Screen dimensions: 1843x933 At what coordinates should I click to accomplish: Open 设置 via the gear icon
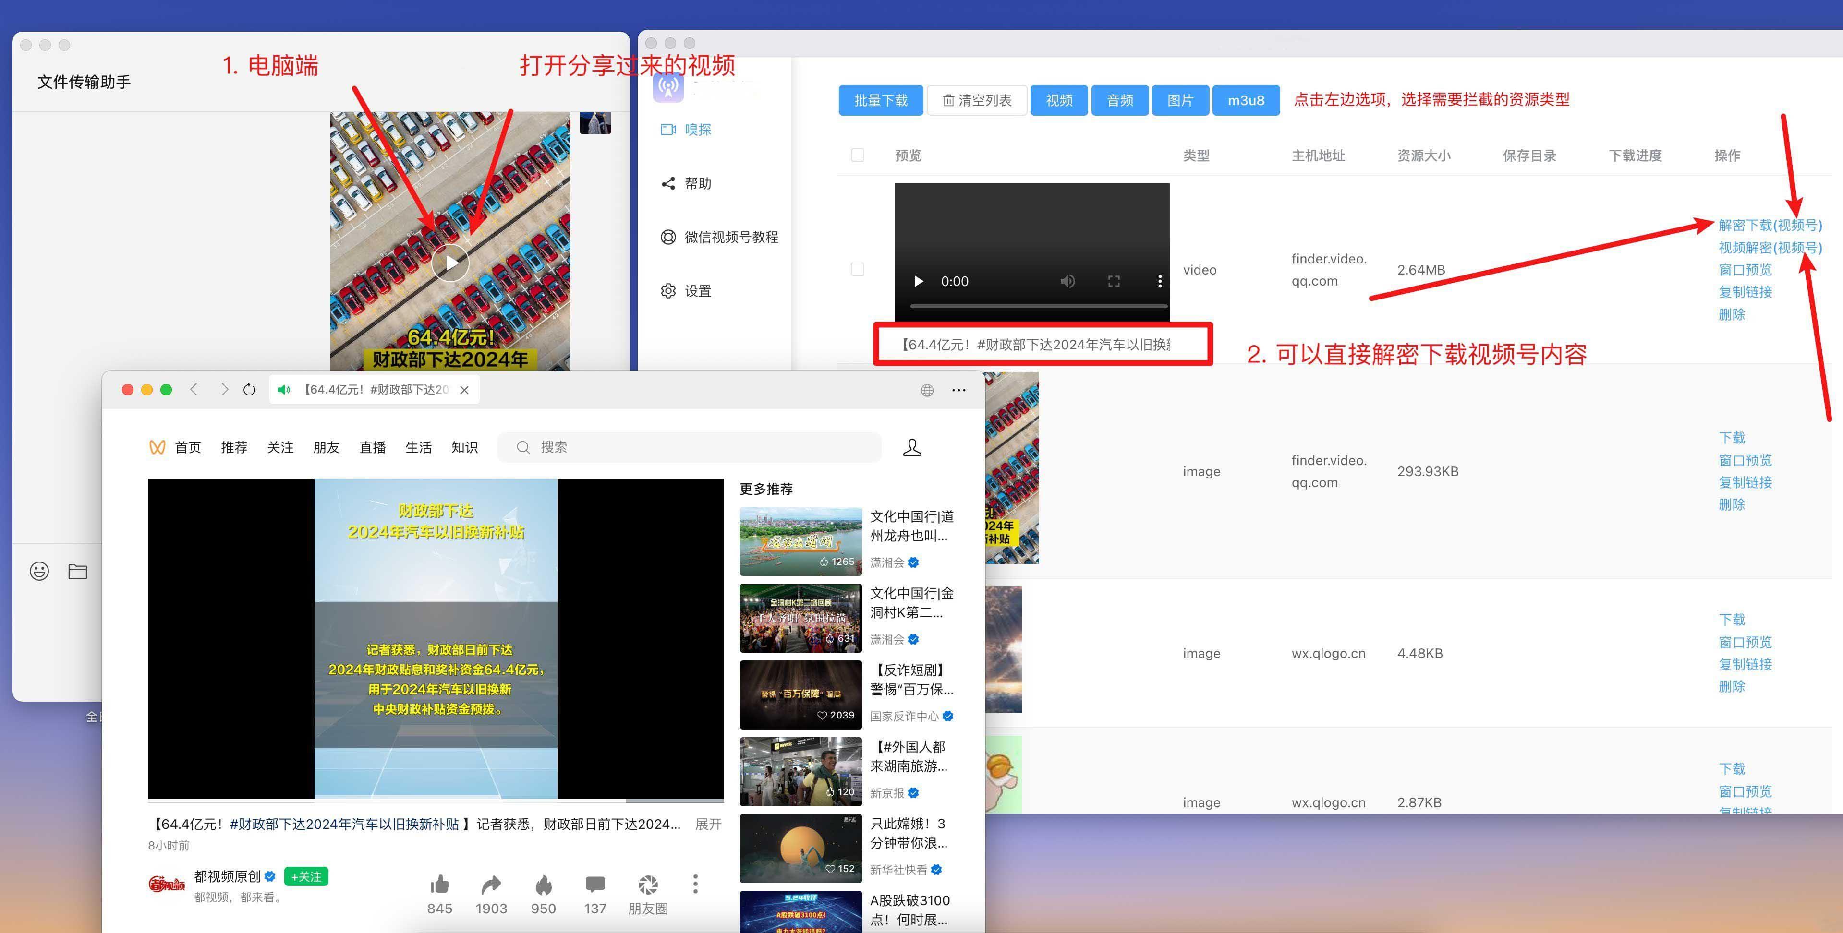(x=667, y=290)
